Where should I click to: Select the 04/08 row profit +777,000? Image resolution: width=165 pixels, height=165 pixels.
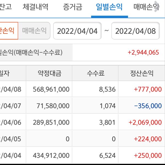pos(148,89)
